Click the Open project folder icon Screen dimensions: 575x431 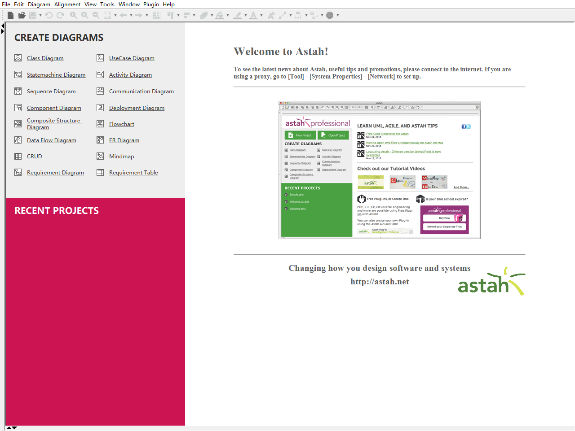pyautogui.click(x=22, y=15)
